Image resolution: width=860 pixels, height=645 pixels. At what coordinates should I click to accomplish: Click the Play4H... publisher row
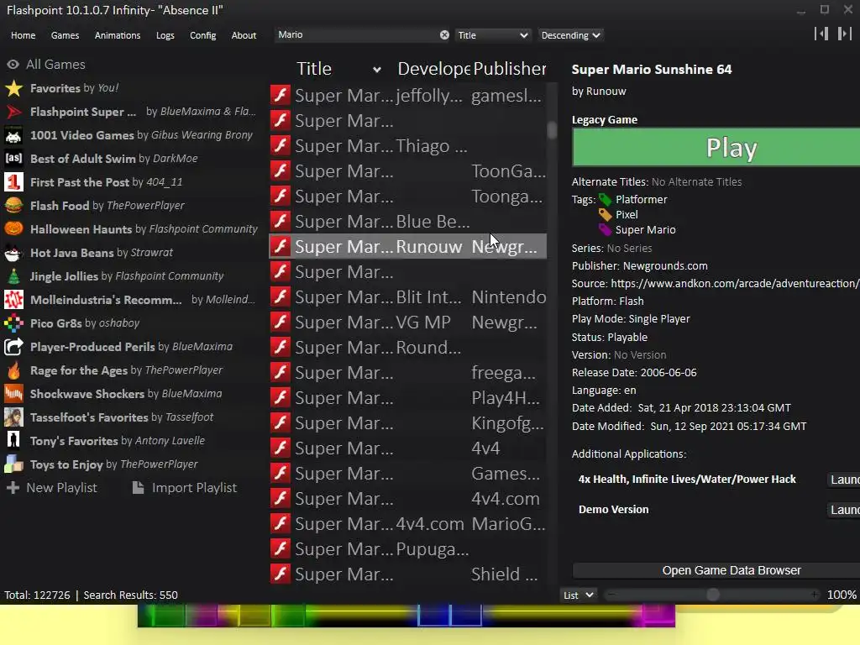point(407,397)
